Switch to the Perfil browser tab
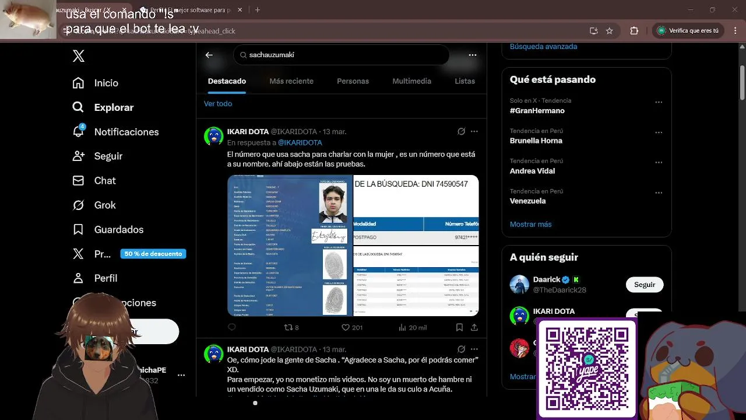Screen dimensions: 746x420 point(189,10)
